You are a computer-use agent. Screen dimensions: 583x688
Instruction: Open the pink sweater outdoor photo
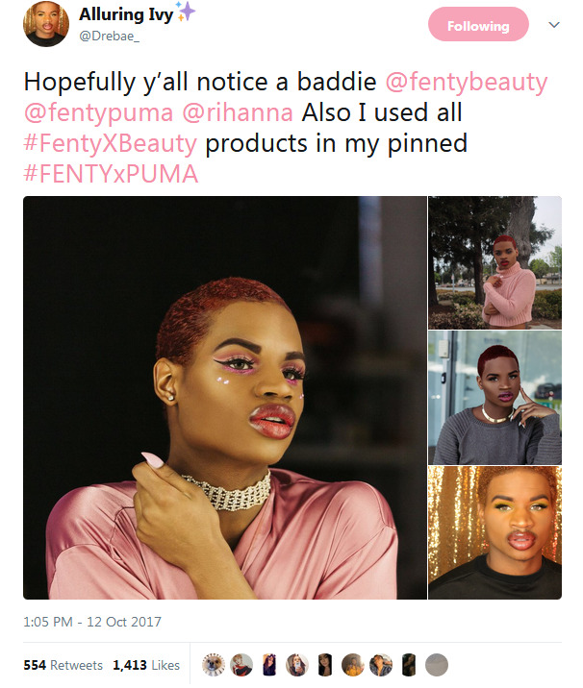pyautogui.click(x=495, y=262)
